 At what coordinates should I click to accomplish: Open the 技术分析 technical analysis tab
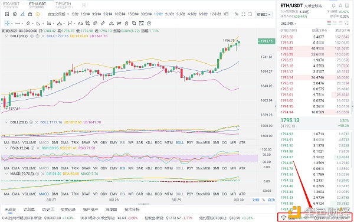tap(132, 210)
